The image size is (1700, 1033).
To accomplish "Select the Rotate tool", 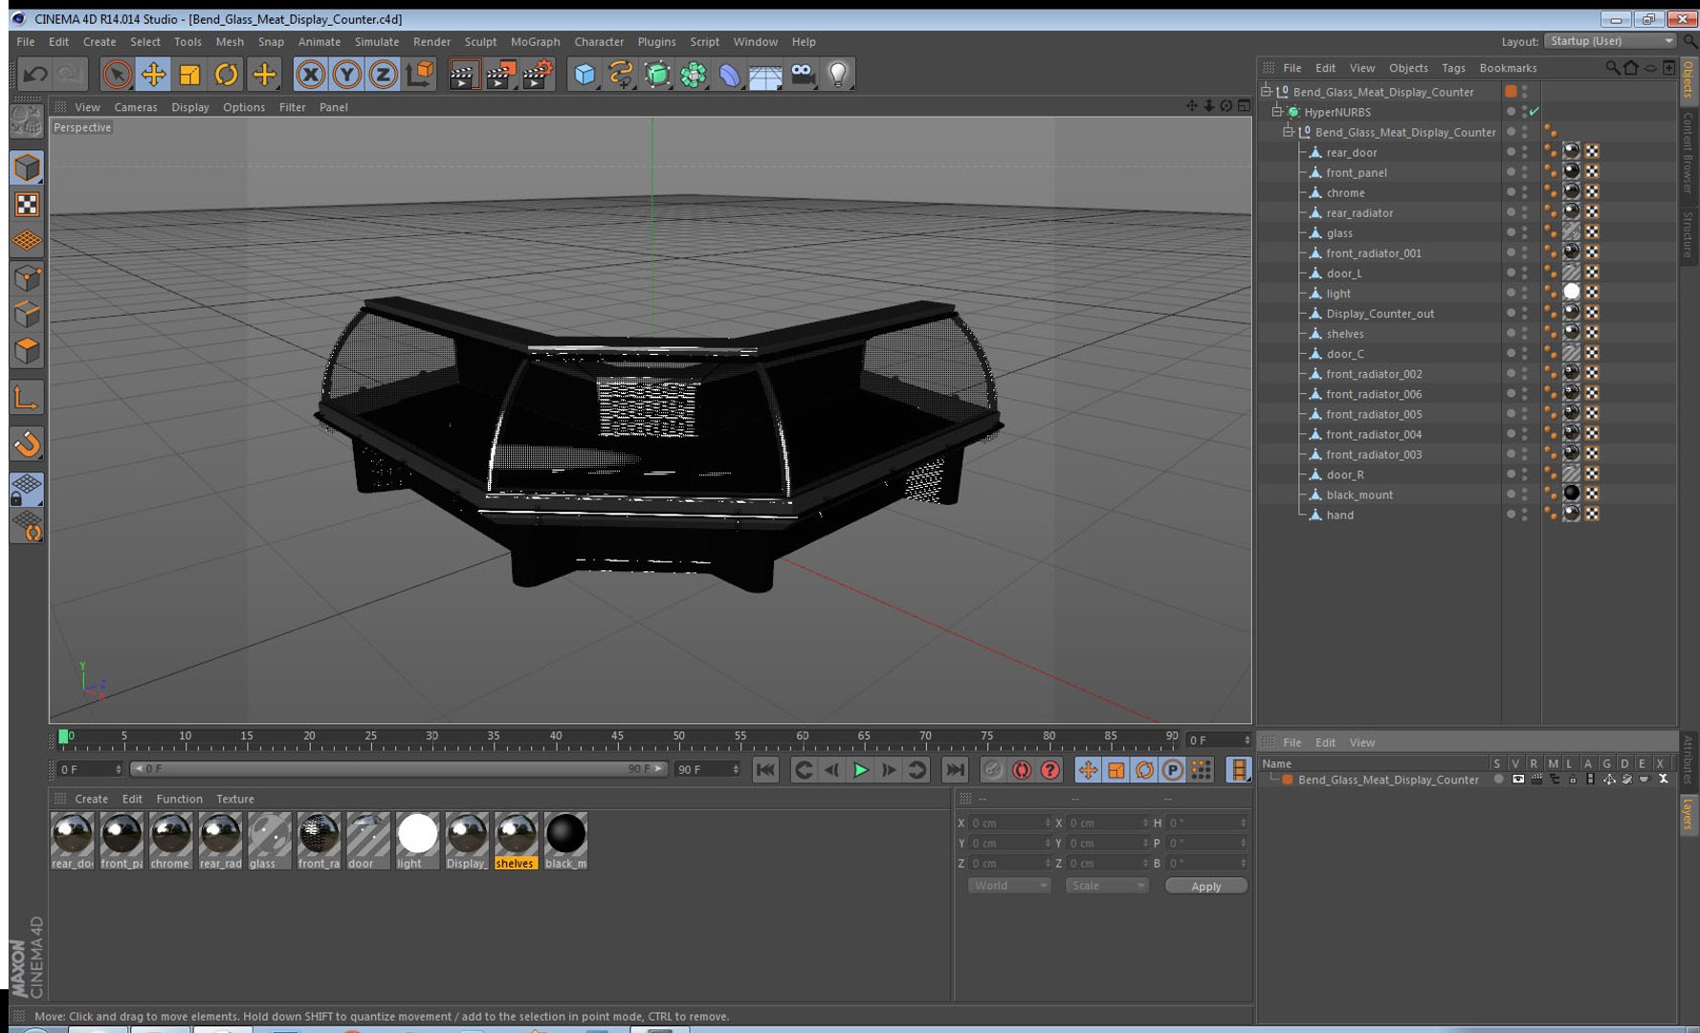I will click(226, 75).
